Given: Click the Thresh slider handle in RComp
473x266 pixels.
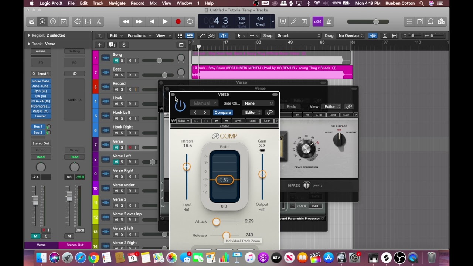Looking at the screenshot, I should 186,167.
